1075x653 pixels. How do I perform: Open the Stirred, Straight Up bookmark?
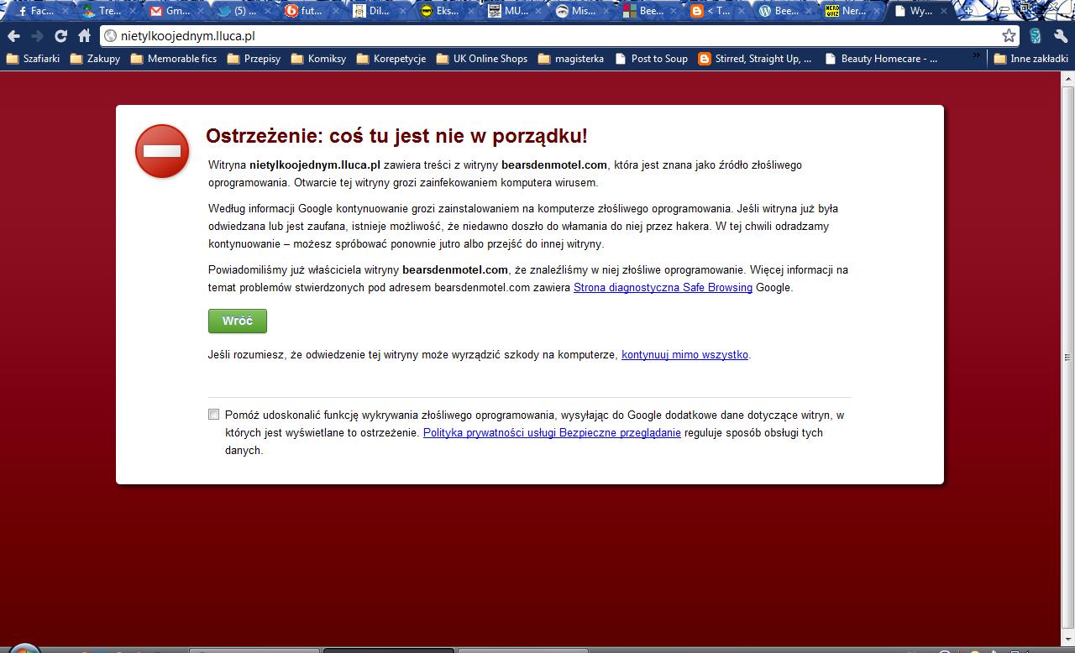click(755, 59)
